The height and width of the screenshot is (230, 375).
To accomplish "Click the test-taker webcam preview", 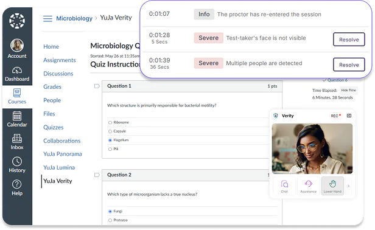I will click(x=312, y=148).
